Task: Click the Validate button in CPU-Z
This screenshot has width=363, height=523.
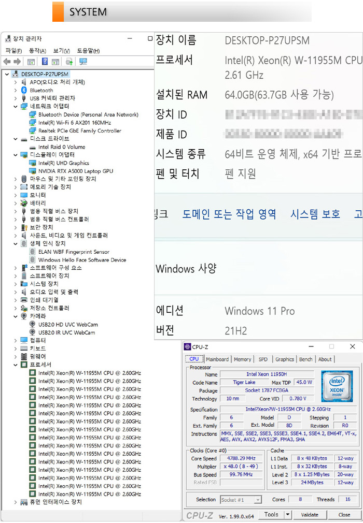Action: [310, 515]
